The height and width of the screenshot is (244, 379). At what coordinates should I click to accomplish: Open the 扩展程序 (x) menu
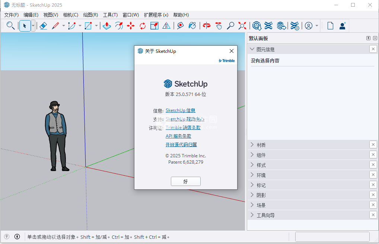(156, 15)
